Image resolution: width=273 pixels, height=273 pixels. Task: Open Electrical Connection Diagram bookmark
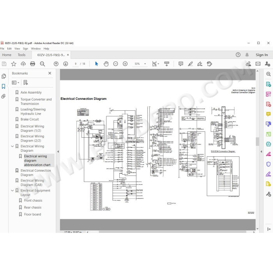(x=36, y=172)
